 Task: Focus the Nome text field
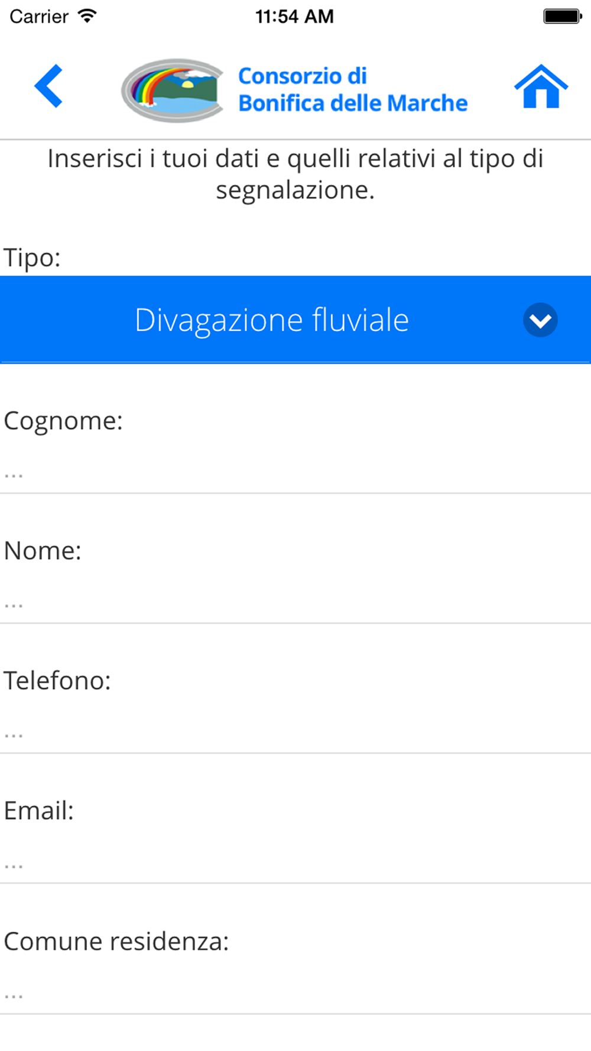[295, 604]
